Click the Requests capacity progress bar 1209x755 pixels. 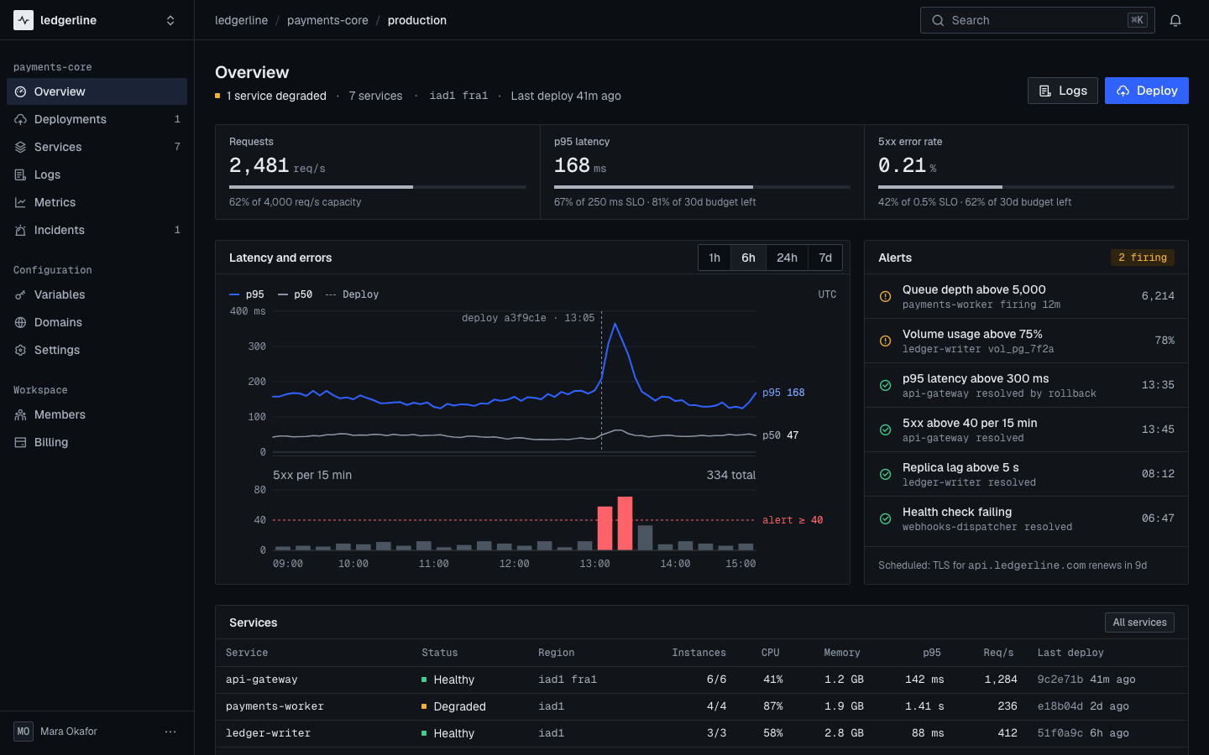(378, 187)
